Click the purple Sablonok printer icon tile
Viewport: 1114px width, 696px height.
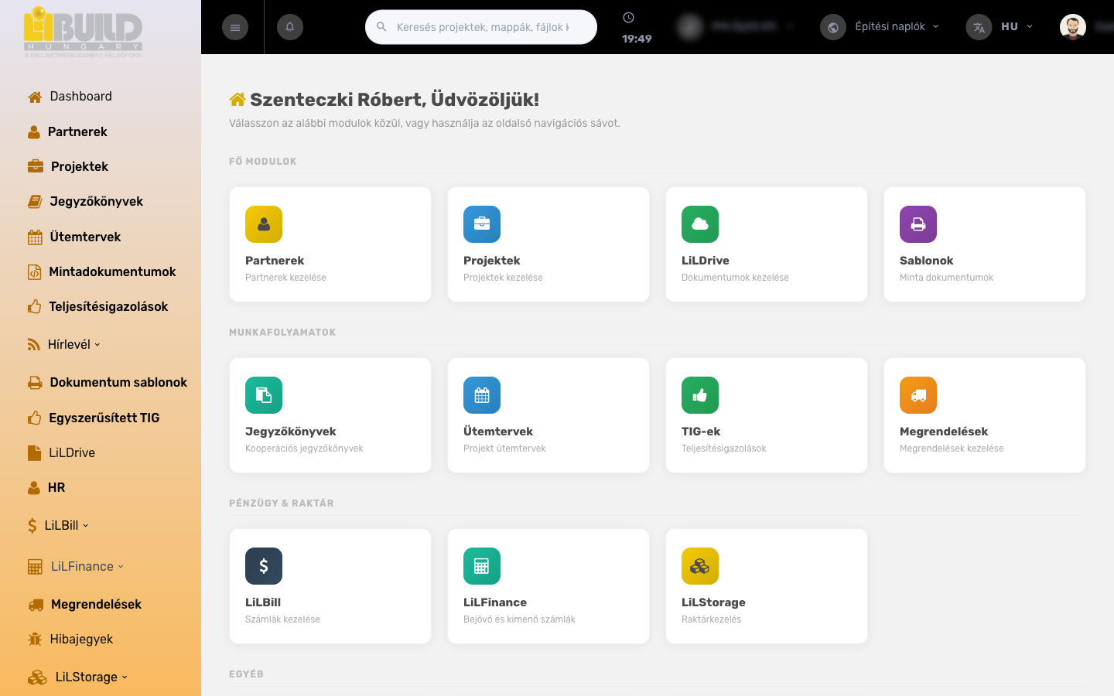pos(918,224)
